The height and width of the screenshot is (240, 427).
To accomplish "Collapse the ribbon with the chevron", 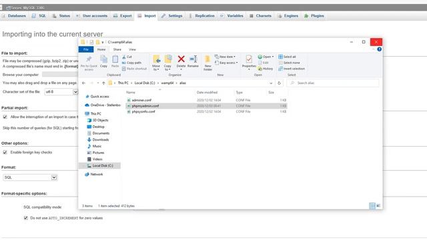I will [373, 49].
